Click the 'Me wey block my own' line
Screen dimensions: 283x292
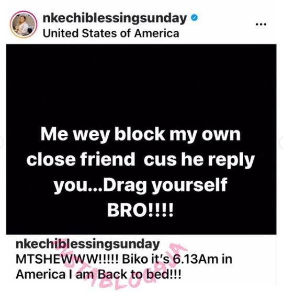141,135
